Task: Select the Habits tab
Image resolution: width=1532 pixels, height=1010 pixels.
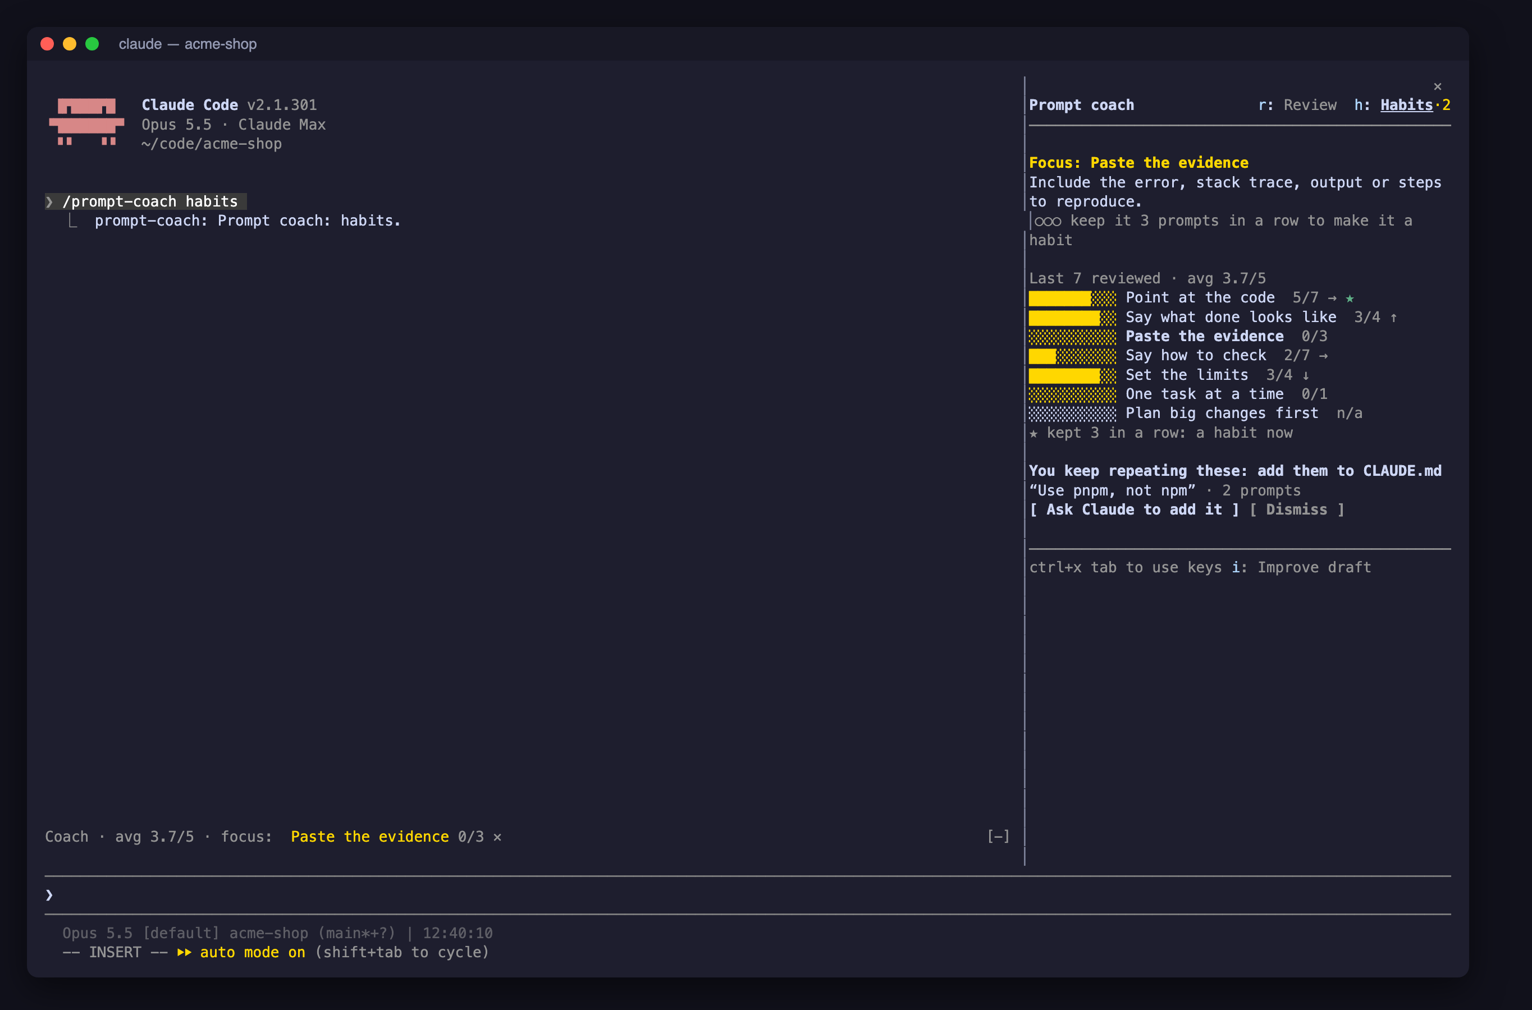Action: [1402, 105]
